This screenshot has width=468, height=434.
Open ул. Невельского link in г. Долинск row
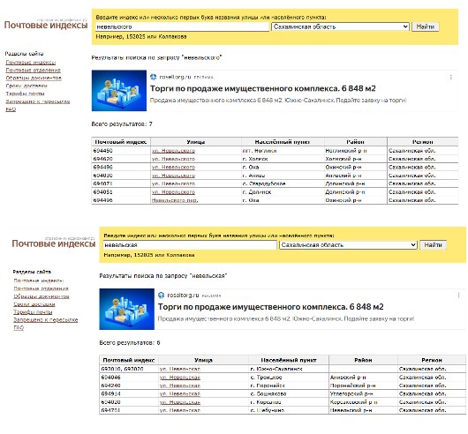(173, 192)
